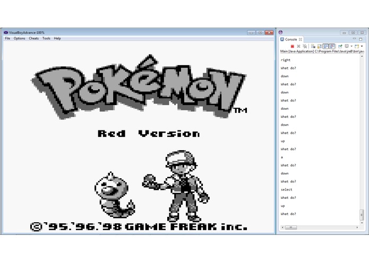The image size is (369, 262).
Task: Click the Display Selected Console monitor icon
Action: 347,46
